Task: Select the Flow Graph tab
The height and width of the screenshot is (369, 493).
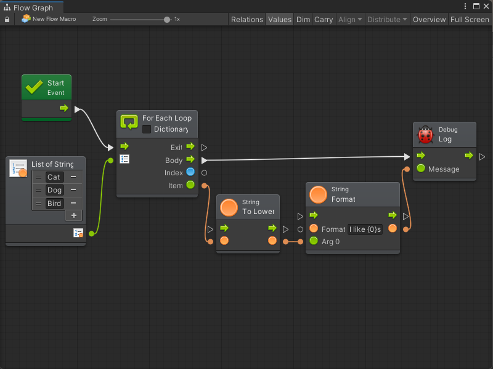Action: (33, 7)
